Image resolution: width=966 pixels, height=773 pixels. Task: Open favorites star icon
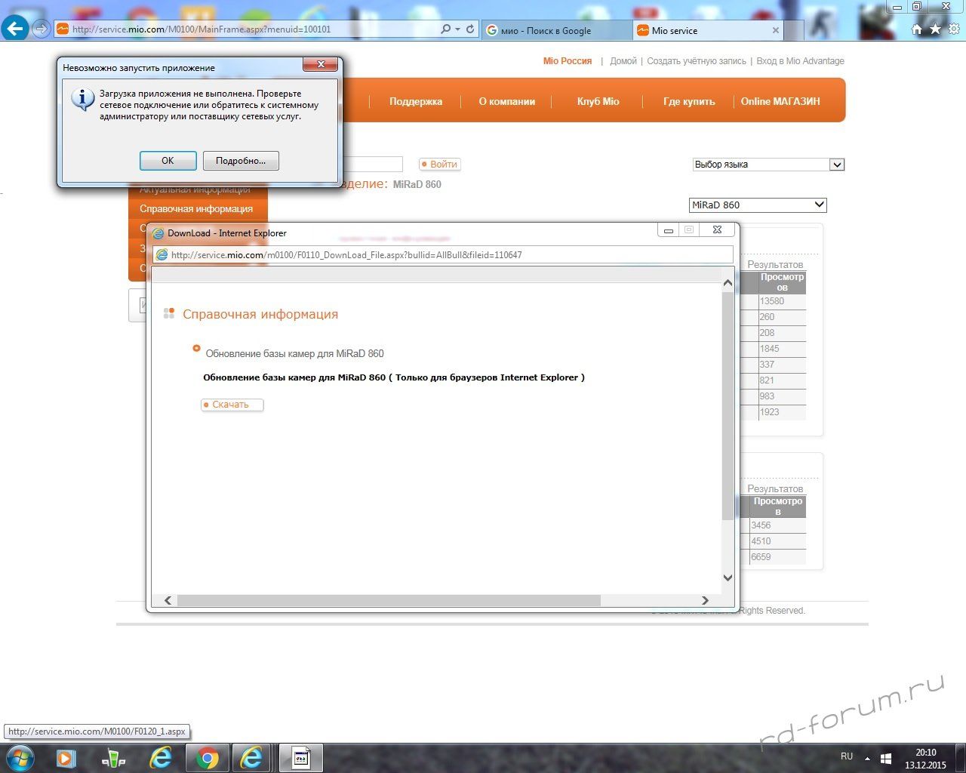[935, 29]
